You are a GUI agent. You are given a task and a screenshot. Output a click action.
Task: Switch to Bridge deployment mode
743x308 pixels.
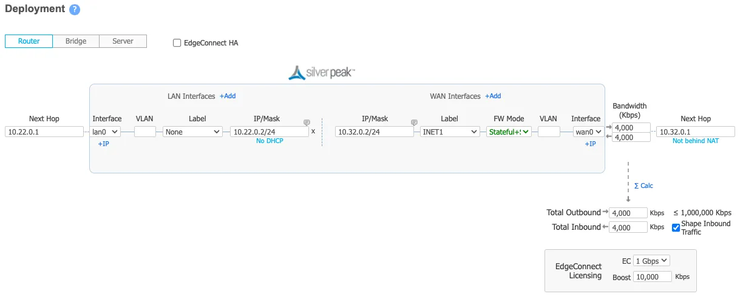[76, 41]
